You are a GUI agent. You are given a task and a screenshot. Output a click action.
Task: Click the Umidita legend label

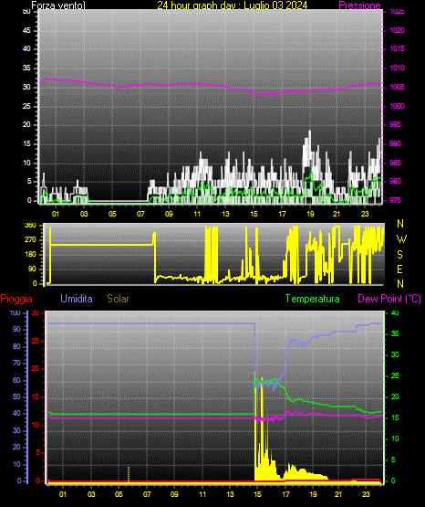(77, 299)
